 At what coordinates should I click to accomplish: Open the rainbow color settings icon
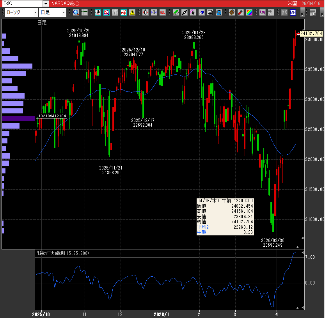coord(249,12)
